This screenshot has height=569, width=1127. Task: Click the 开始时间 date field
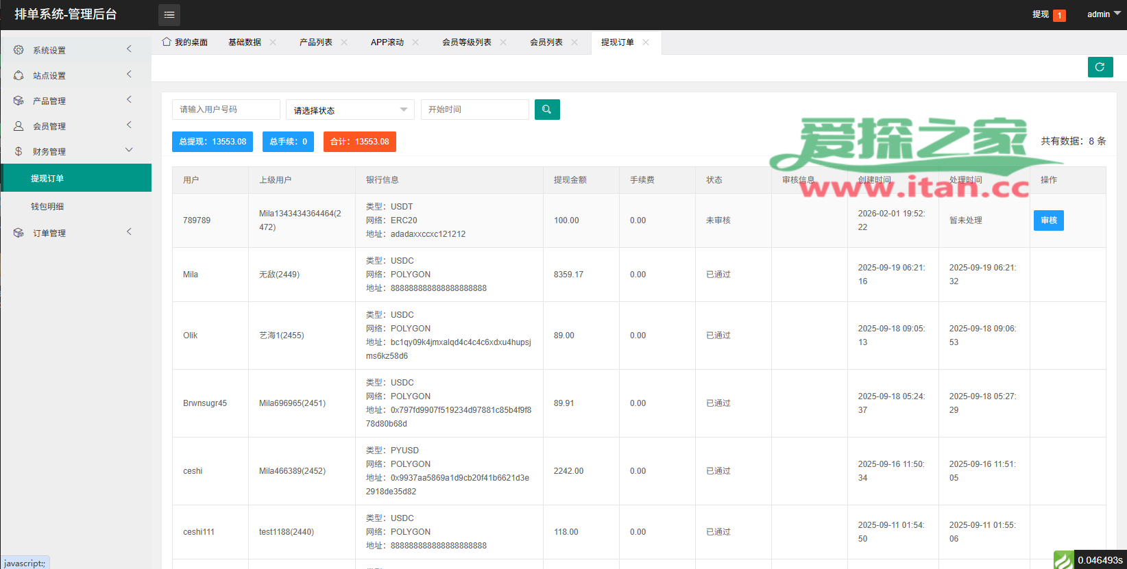point(474,110)
